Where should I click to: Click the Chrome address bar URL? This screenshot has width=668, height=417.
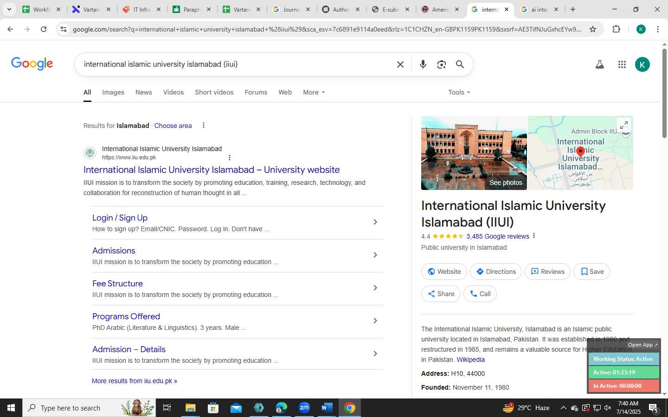[327, 29]
